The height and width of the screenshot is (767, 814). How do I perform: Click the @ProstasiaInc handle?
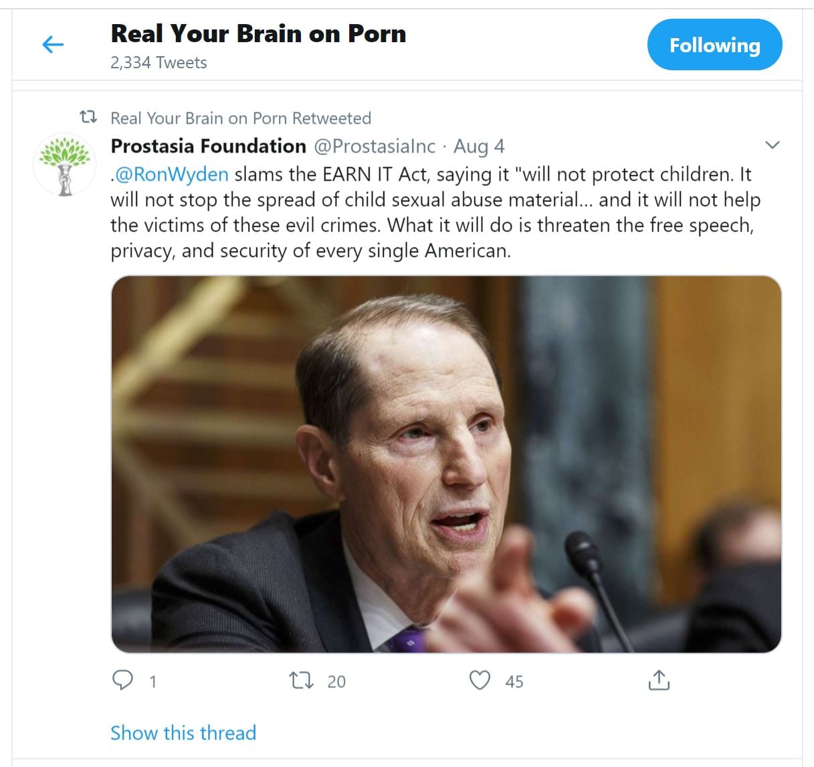pos(375,146)
